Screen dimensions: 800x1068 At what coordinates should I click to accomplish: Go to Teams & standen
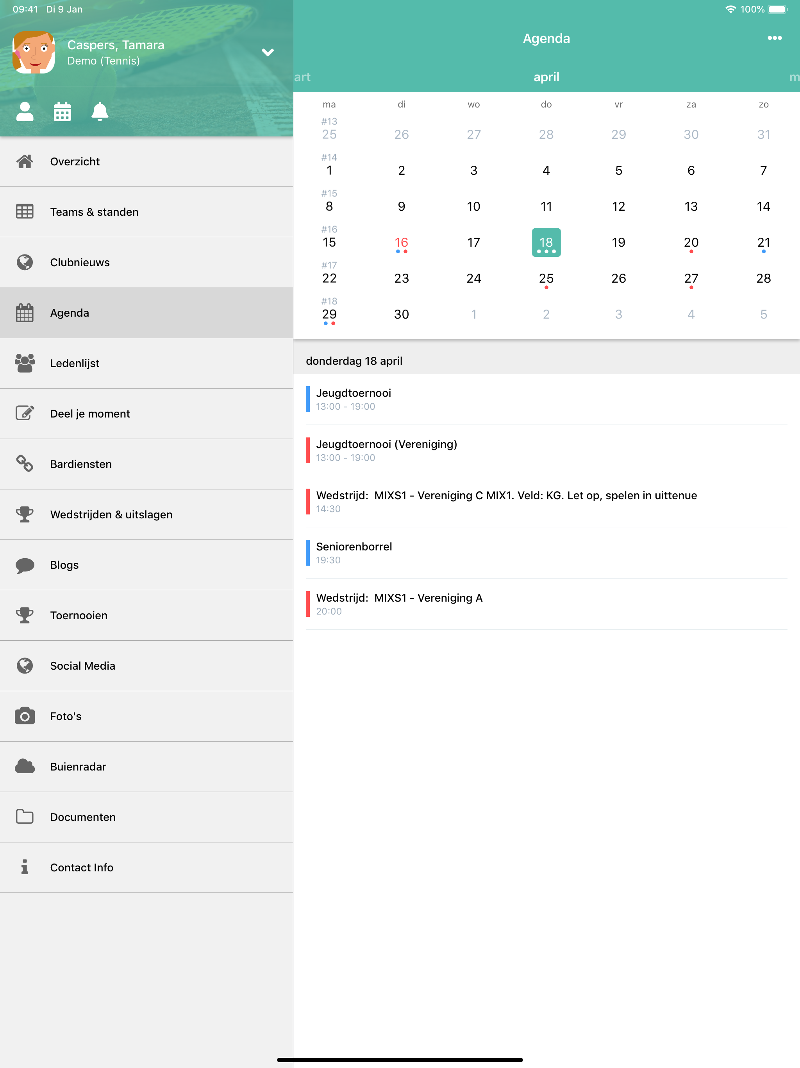[147, 212]
